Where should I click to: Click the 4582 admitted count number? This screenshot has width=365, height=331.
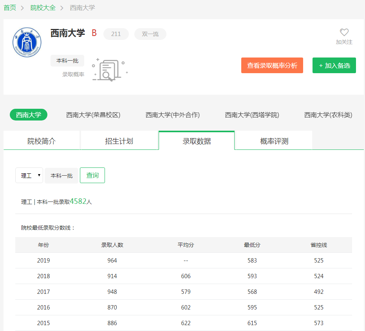(78, 201)
